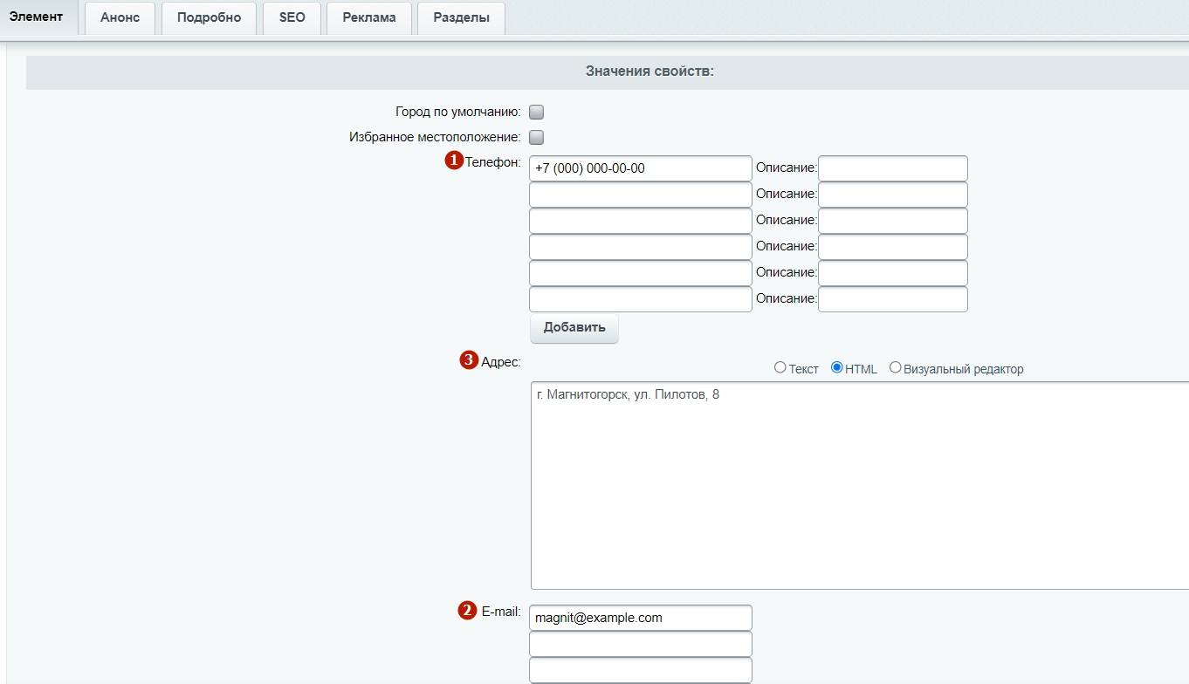This screenshot has width=1189, height=684.
Task: Open the Реклама tab
Action: pos(368,17)
